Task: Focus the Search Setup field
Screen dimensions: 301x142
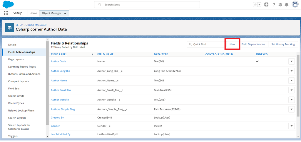Action: click(x=147, y=5)
